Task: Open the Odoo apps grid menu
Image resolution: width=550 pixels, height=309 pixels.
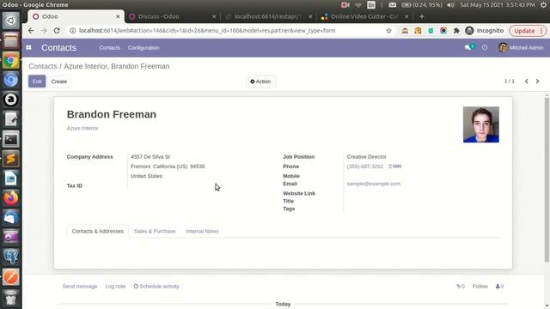Action: coord(28,48)
